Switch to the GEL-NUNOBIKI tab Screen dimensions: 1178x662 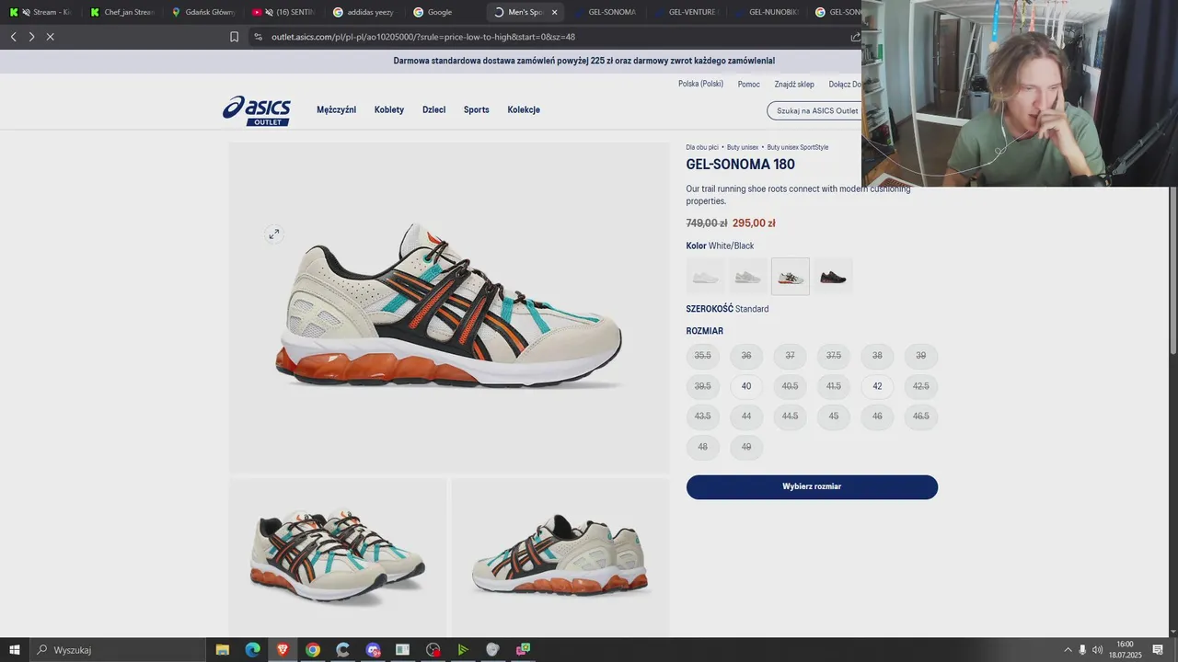click(766, 12)
